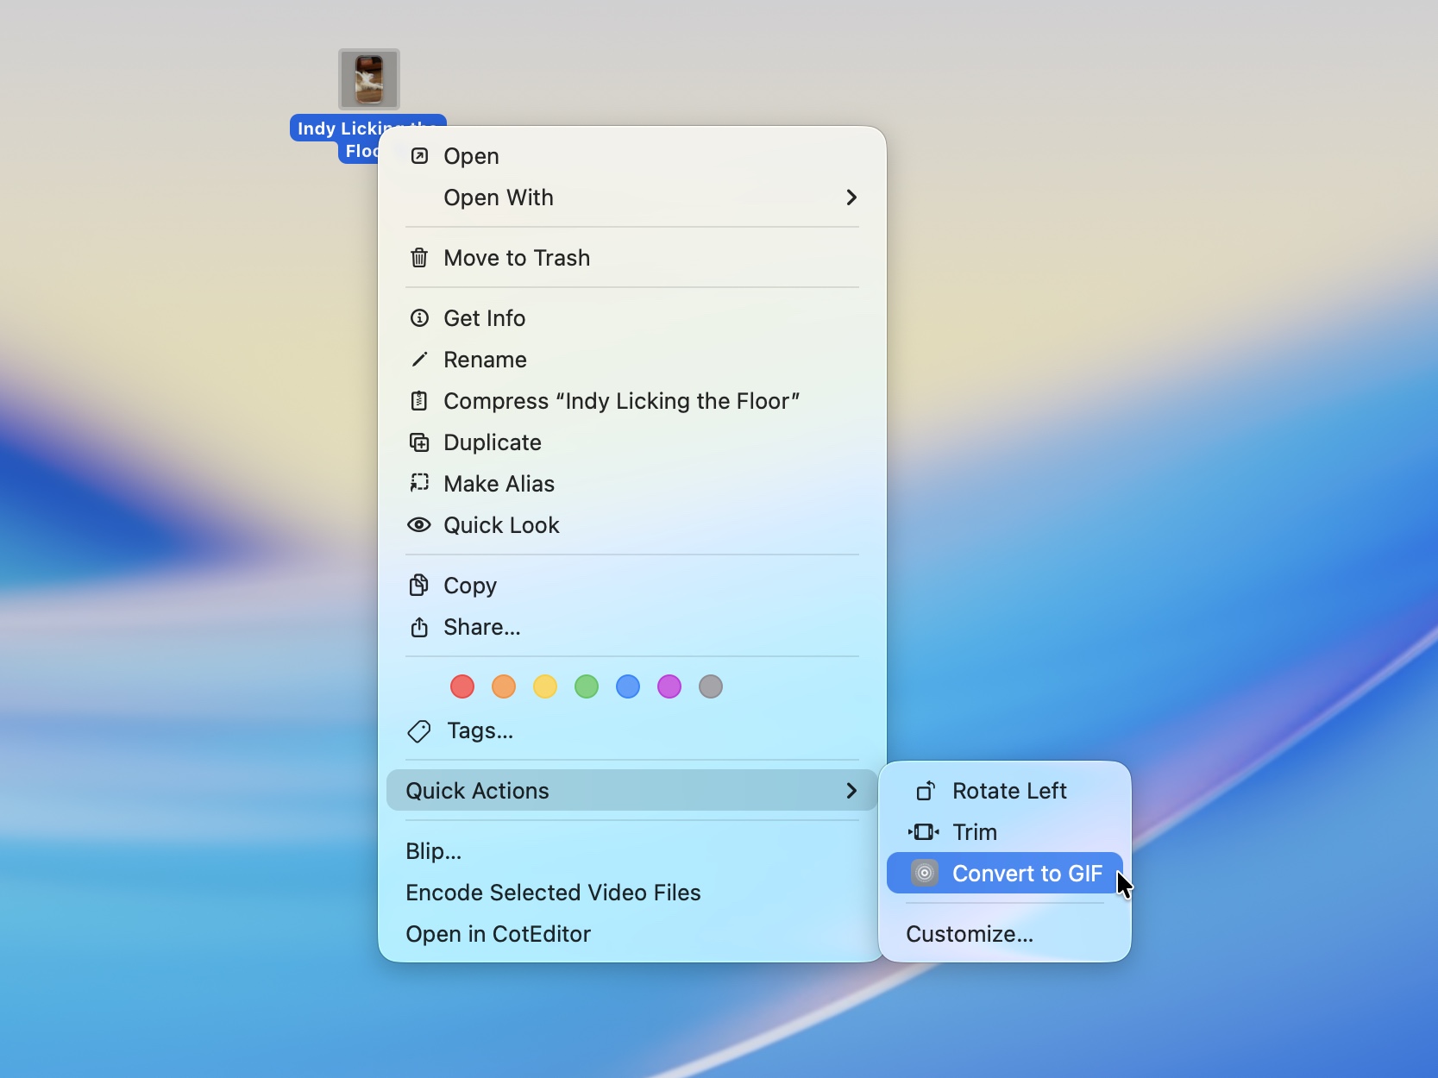This screenshot has height=1078, width=1438.
Task: Tag the file with the purple dot
Action: point(669,686)
